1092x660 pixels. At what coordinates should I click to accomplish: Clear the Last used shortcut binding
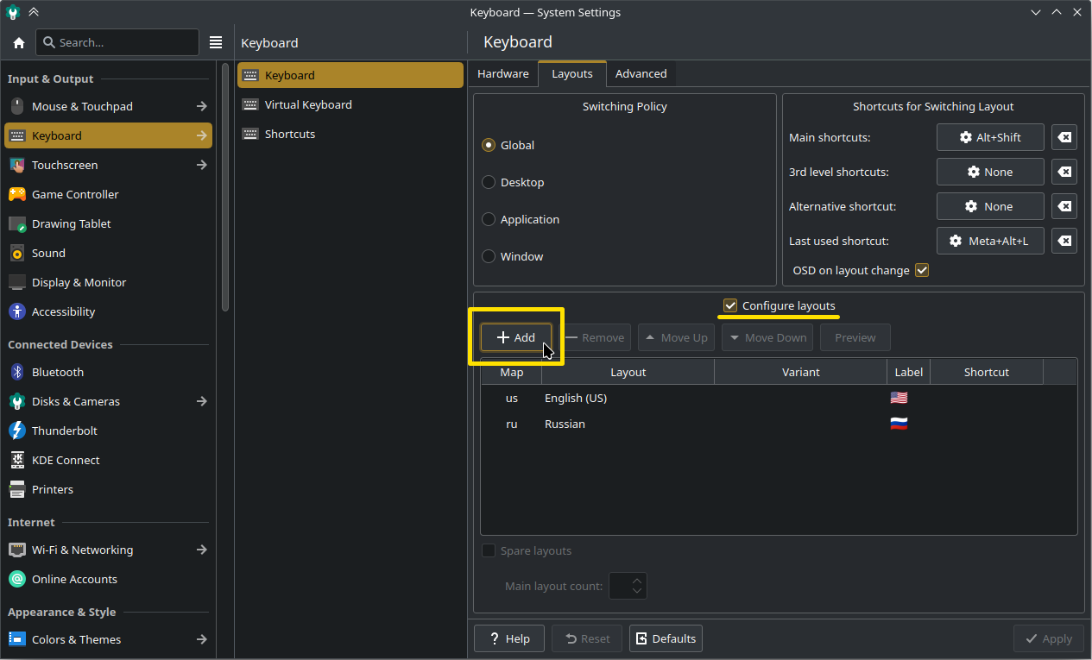point(1064,241)
